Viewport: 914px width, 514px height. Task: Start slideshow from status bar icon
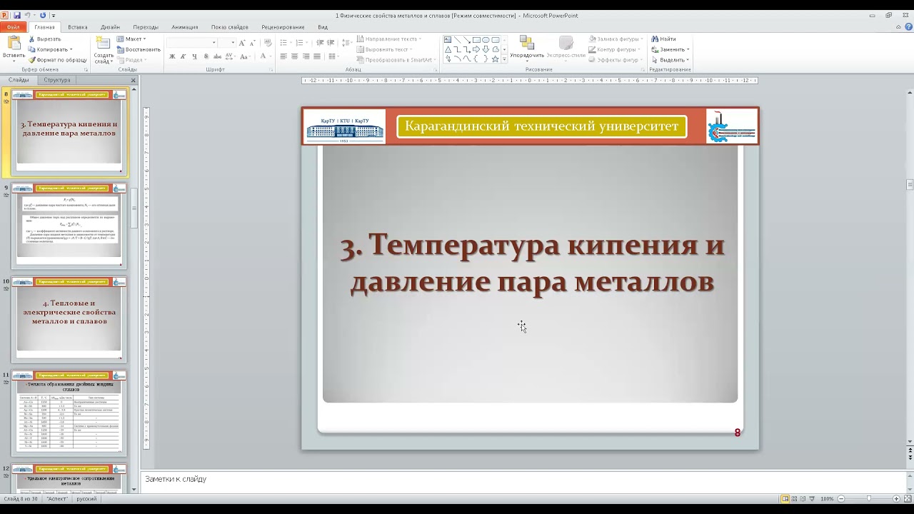812,498
